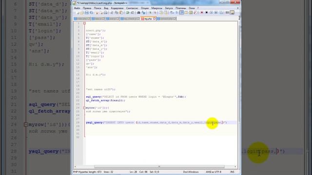The height and width of the screenshot is (175, 312).
Task: Click the New file toolbar icon
Action: (x=77, y=13)
